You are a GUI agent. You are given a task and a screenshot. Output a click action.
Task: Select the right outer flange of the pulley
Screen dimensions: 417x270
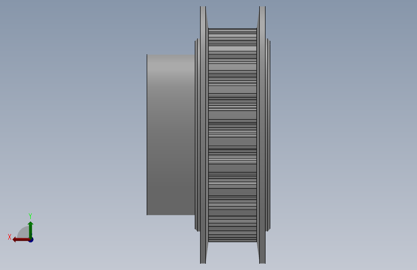coord(262,135)
